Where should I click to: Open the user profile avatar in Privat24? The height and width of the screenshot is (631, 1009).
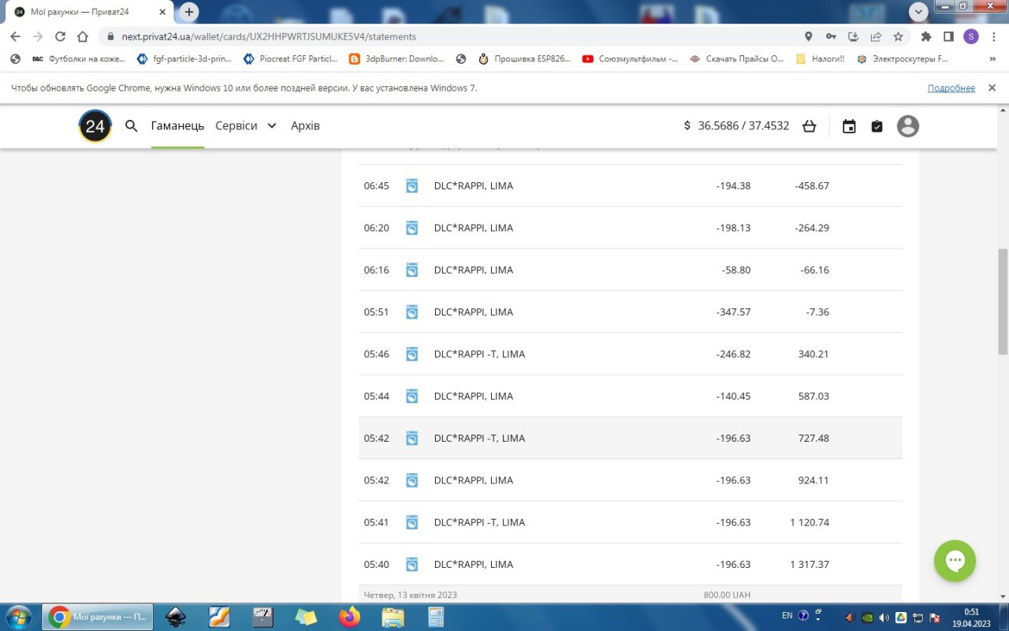click(908, 126)
